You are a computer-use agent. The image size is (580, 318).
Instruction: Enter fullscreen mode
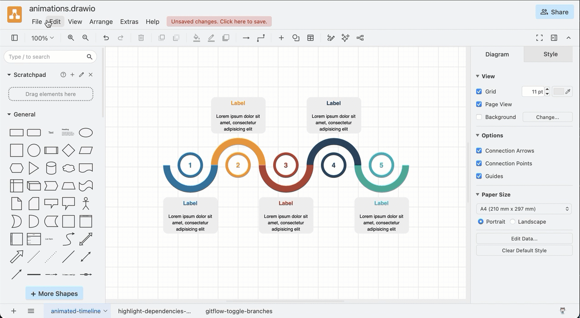pos(539,38)
